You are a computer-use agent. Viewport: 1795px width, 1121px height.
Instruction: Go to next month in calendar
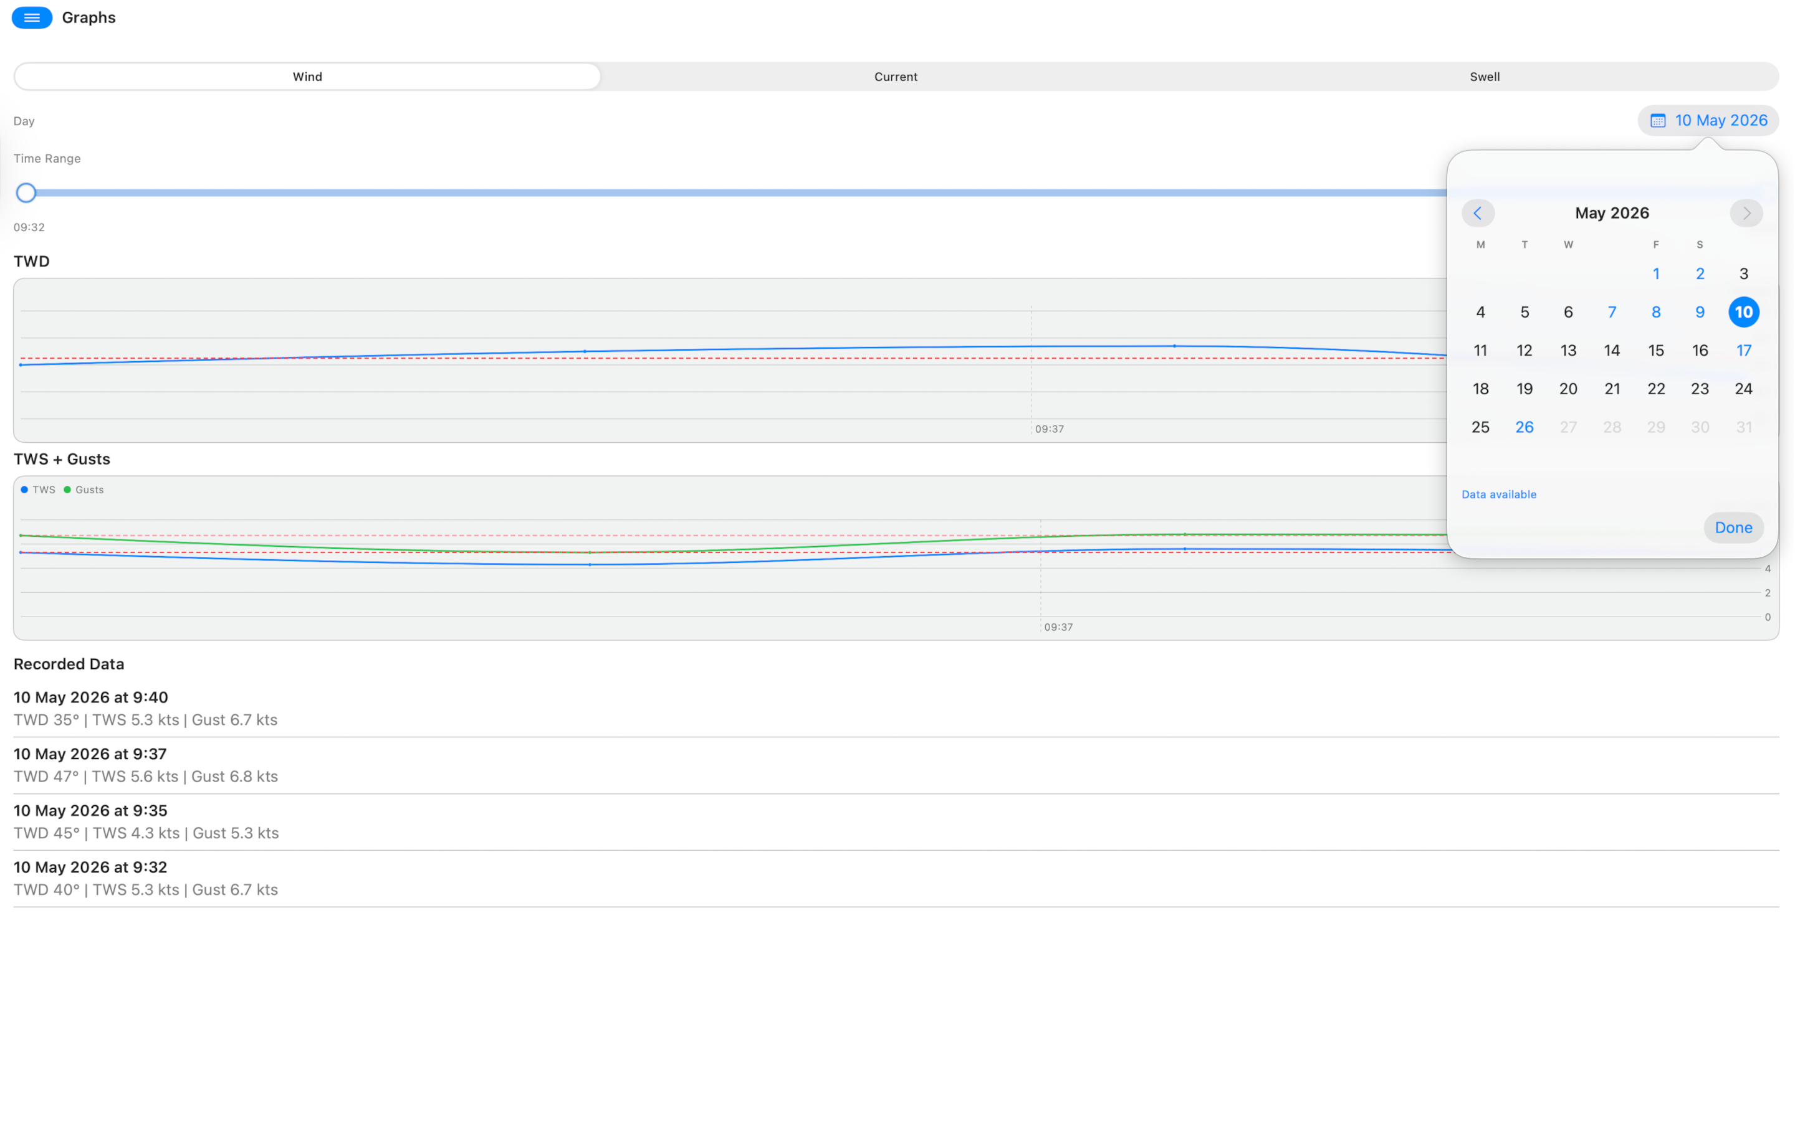tap(1746, 214)
